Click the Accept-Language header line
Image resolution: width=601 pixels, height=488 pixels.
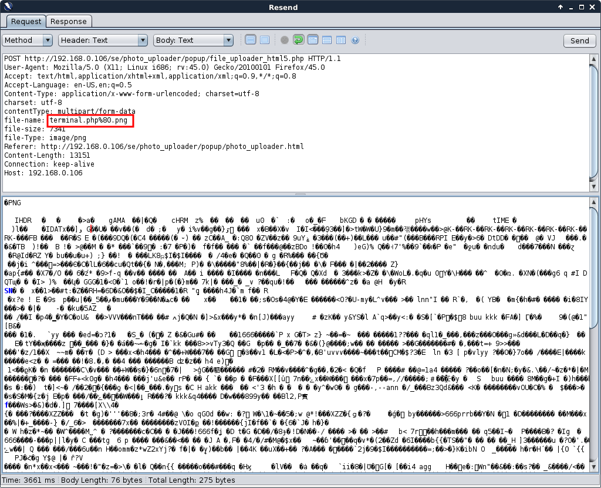coord(68,85)
